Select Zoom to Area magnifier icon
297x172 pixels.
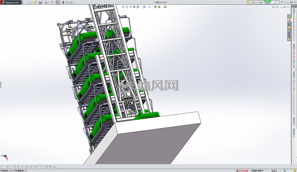click(127, 7)
